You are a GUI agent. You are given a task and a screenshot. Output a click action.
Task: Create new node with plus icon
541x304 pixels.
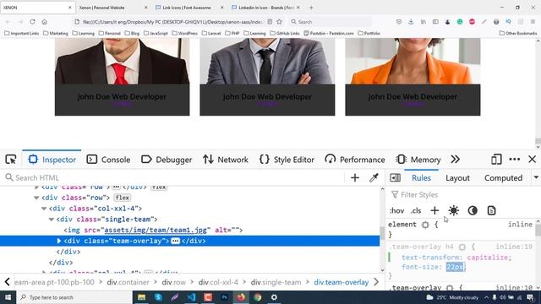355,177
